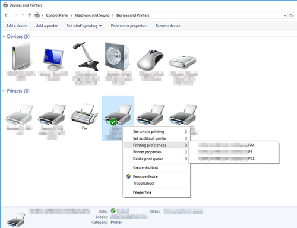Click Print server properties
The image size is (297, 228).
click(x=129, y=26)
